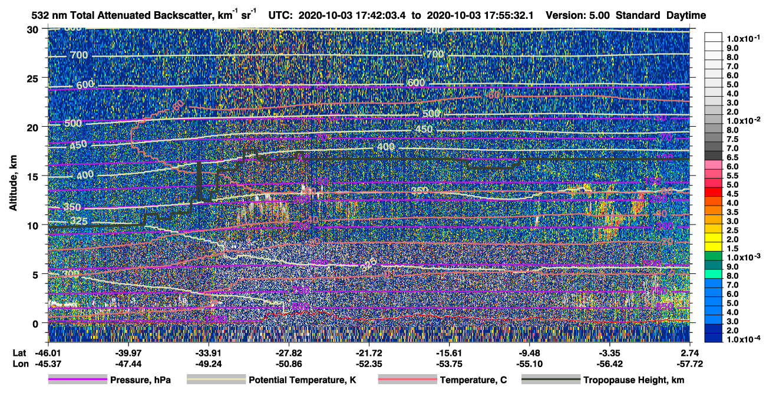Click latitude value '-39.97'

(x=128, y=353)
